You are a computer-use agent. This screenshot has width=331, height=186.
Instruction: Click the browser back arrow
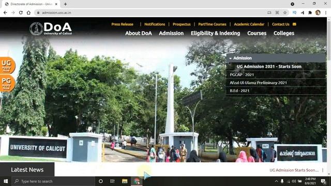pos(5,12)
